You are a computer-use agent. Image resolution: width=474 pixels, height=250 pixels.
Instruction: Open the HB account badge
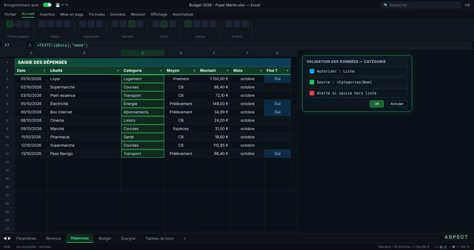click(x=467, y=5)
